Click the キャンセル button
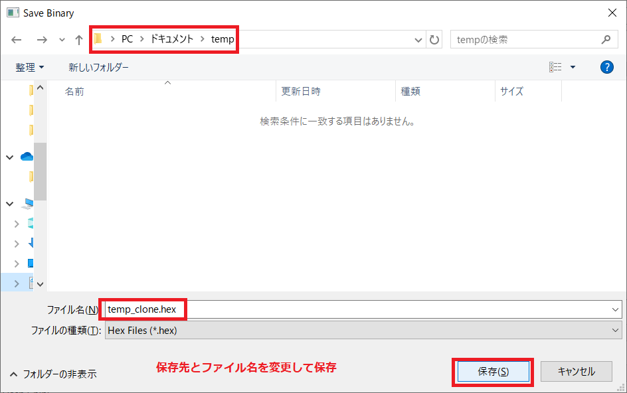This screenshot has width=627, height=393. [x=576, y=372]
